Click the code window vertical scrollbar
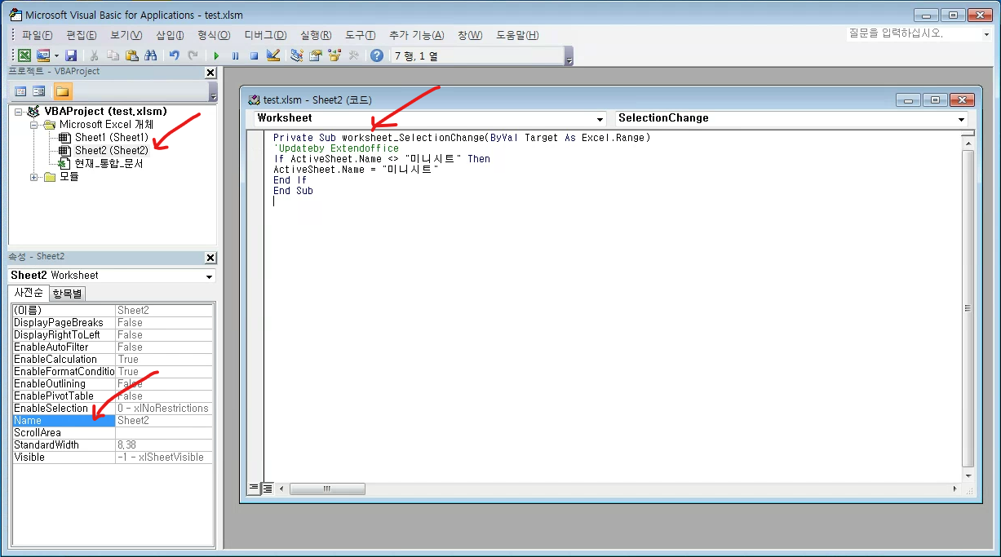Image resolution: width=1001 pixels, height=557 pixels. point(968,308)
